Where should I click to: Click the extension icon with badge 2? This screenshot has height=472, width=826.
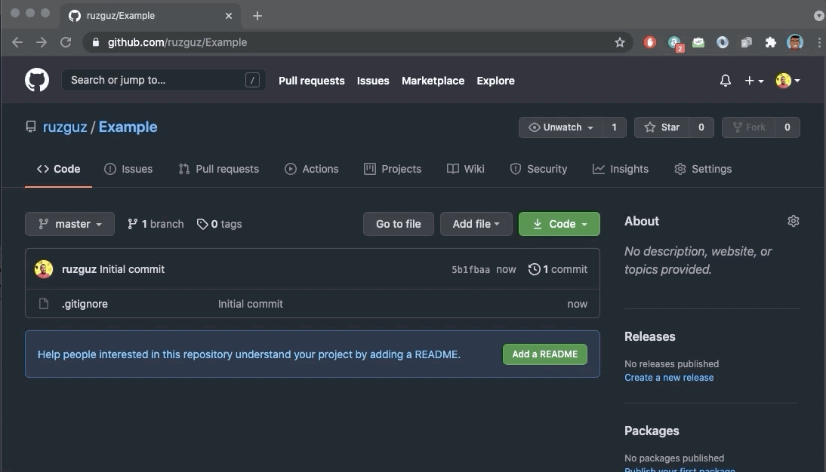pos(675,43)
